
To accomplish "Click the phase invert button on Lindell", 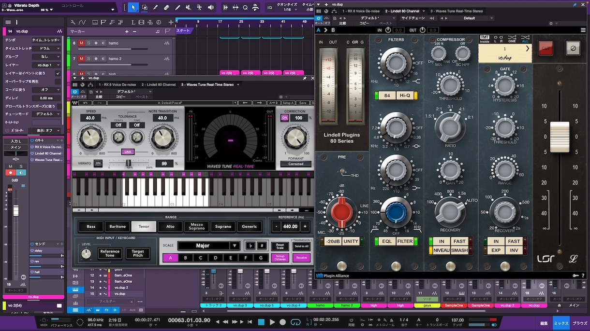I will coord(573,48).
